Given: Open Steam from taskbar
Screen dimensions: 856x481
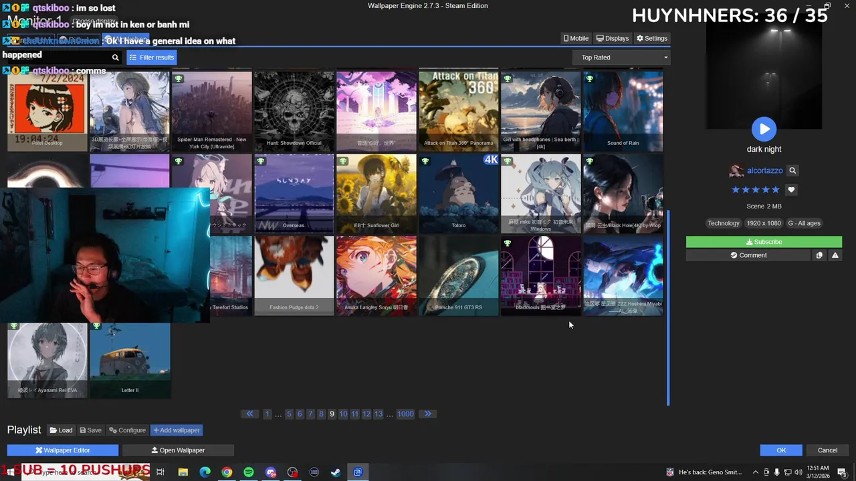Looking at the screenshot, I should [x=336, y=472].
